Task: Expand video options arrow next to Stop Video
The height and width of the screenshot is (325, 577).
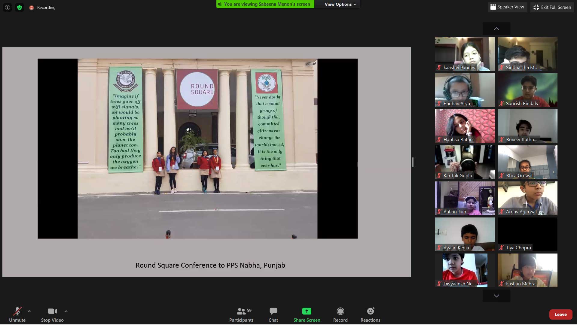Action: point(66,311)
